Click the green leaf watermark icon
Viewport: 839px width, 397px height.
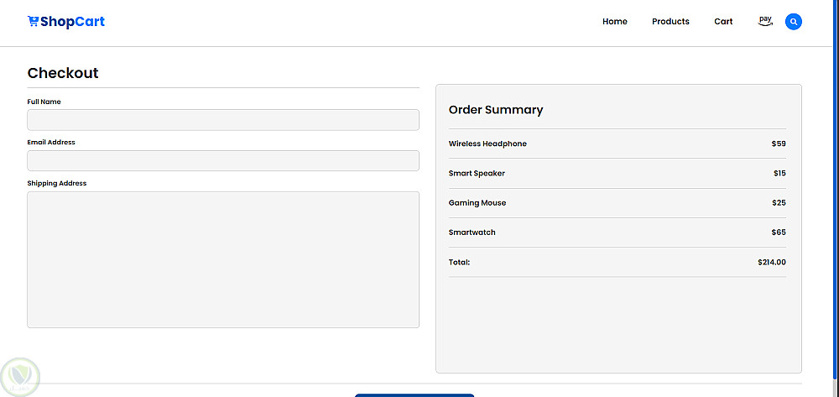[20, 377]
